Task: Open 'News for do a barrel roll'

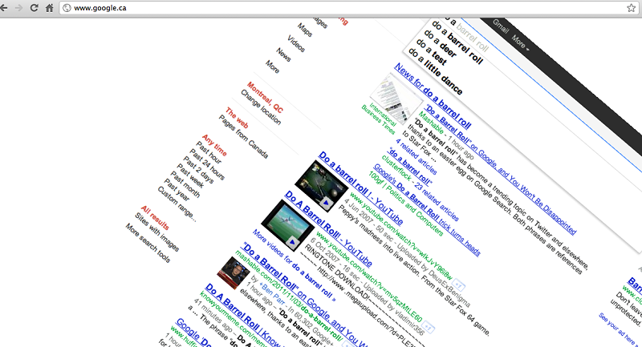Action: 433,96
